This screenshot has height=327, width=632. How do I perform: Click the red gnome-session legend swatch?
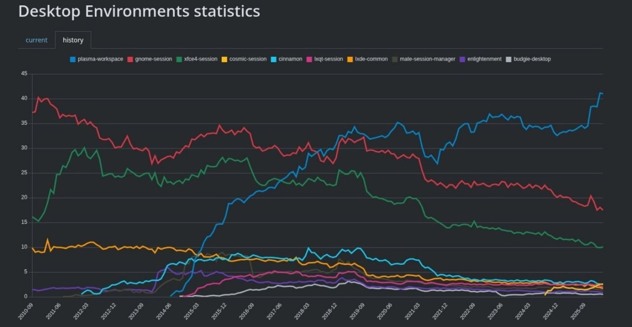click(130, 59)
